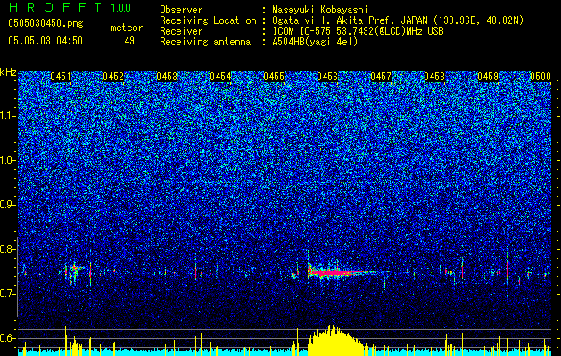Click the 0452 time marker

[x=113, y=77]
